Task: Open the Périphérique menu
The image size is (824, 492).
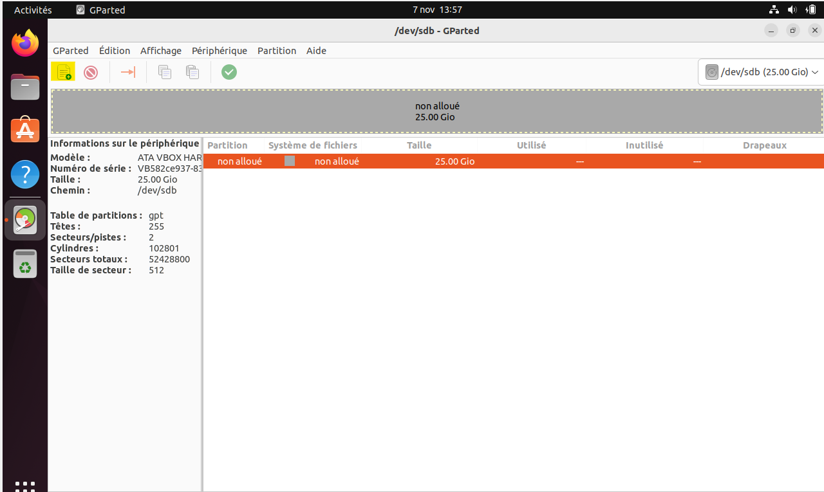Action: click(x=219, y=51)
